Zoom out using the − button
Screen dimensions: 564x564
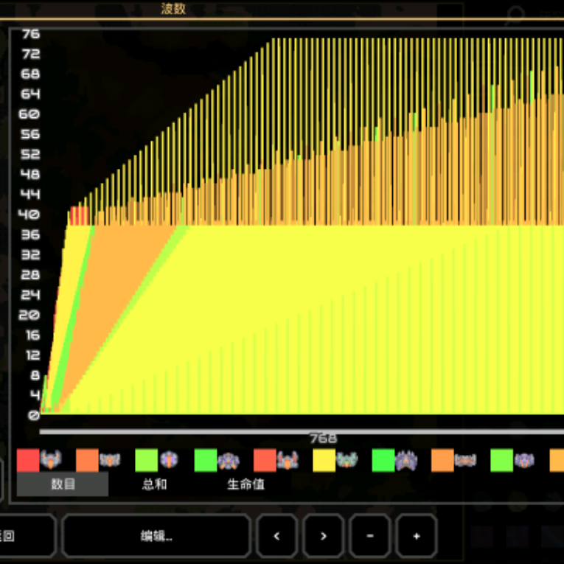(x=370, y=536)
